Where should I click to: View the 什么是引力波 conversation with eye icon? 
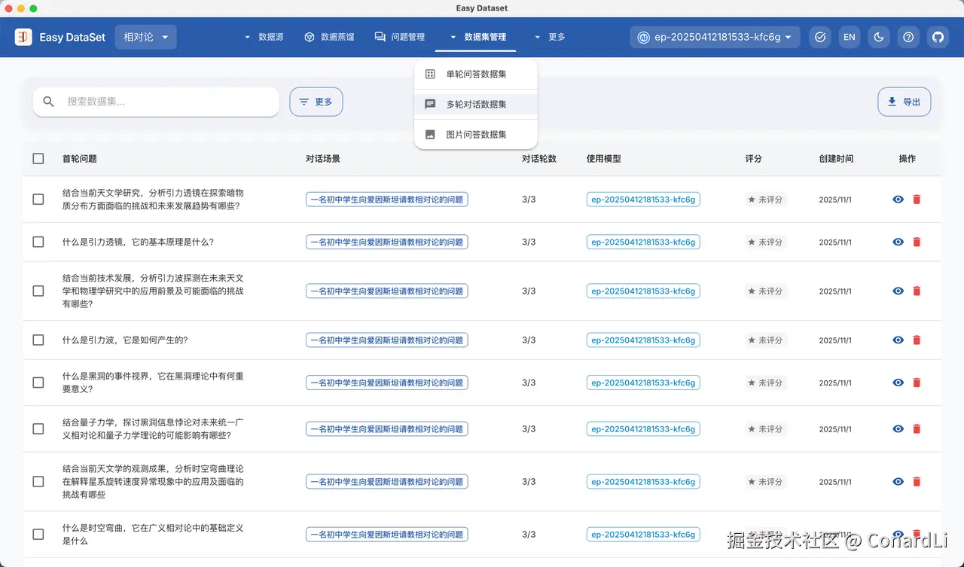[x=898, y=340]
